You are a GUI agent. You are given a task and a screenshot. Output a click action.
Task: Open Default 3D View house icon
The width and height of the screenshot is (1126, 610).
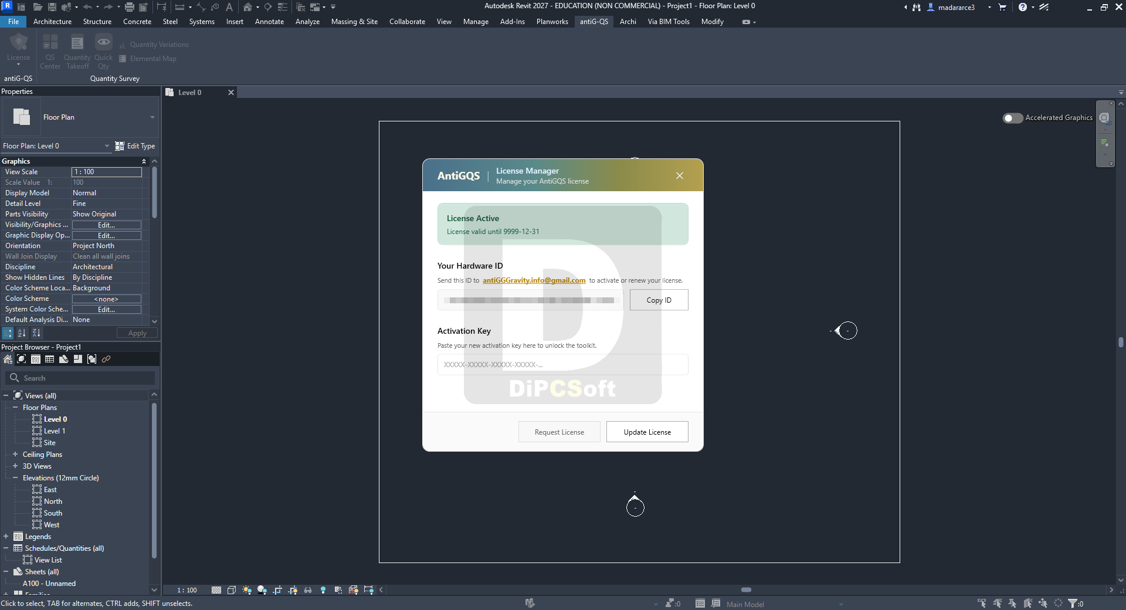(247, 7)
